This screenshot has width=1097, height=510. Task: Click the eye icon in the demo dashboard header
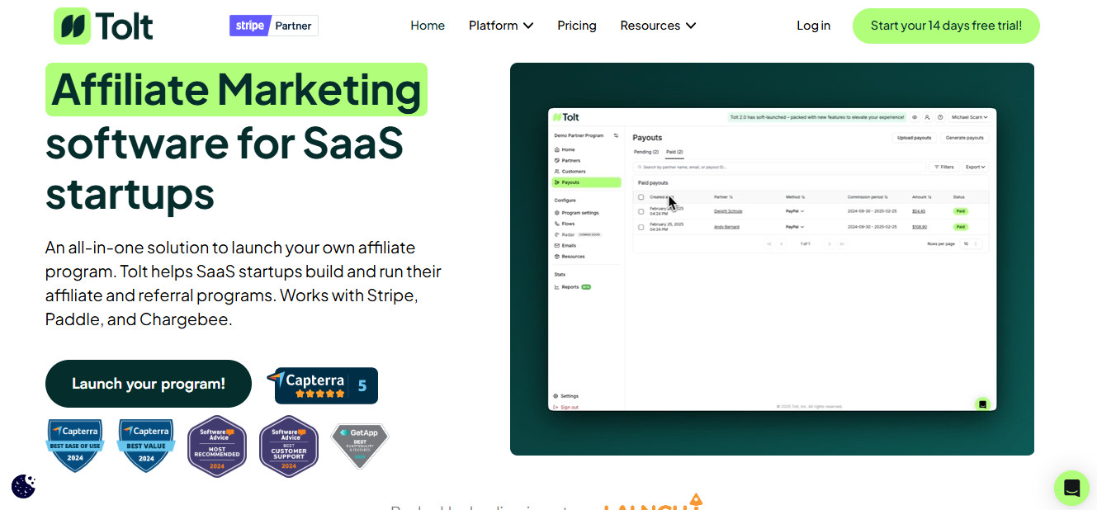[915, 117]
